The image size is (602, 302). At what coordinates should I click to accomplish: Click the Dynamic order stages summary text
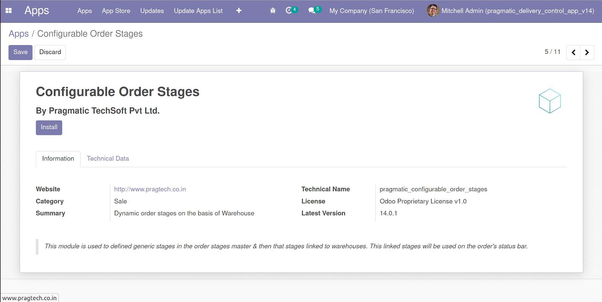point(184,213)
